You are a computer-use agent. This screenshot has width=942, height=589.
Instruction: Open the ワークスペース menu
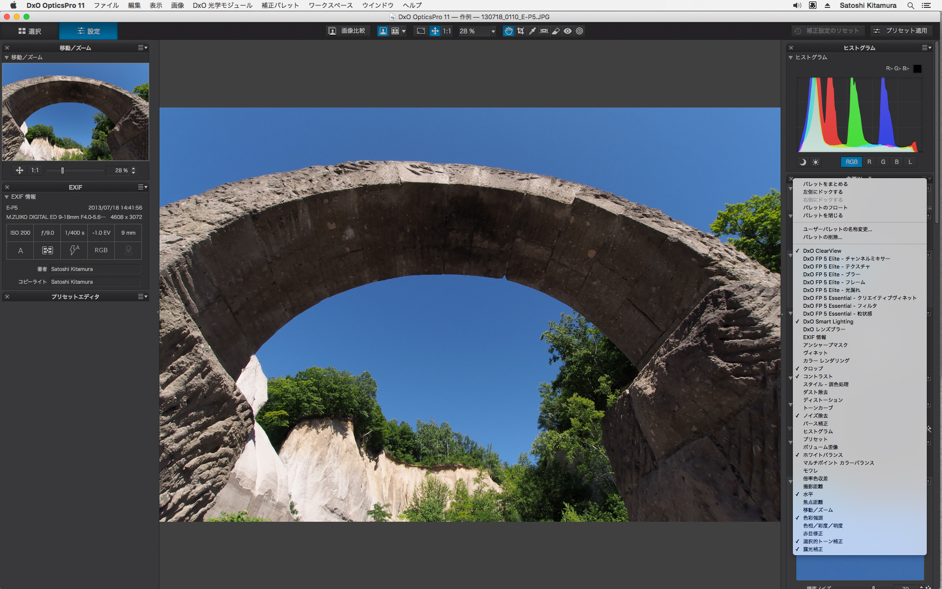pos(330,5)
